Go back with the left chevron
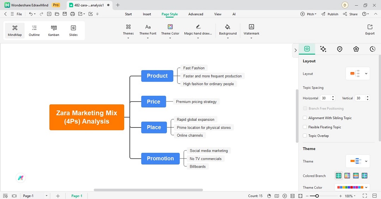 (5, 14)
